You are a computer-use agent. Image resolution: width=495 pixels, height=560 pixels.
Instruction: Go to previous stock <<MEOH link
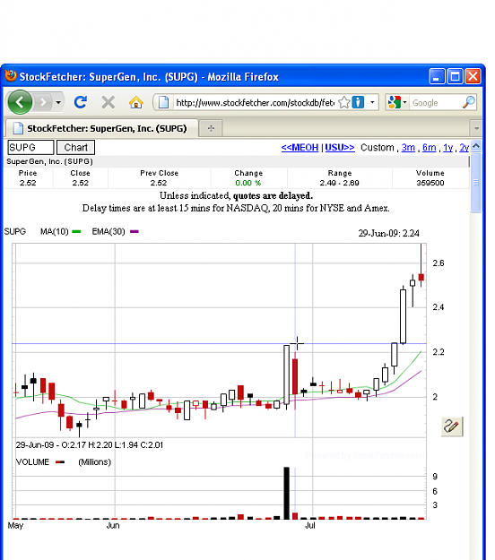(x=300, y=148)
